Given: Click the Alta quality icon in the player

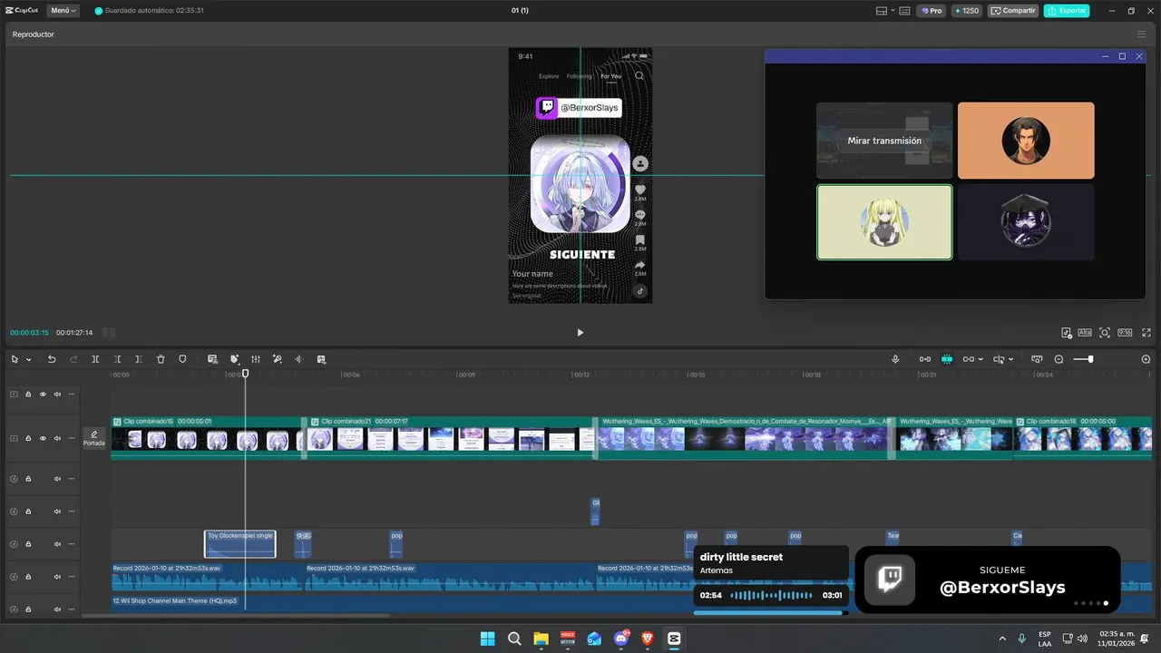Looking at the screenshot, I should pyautogui.click(x=1085, y=333).
